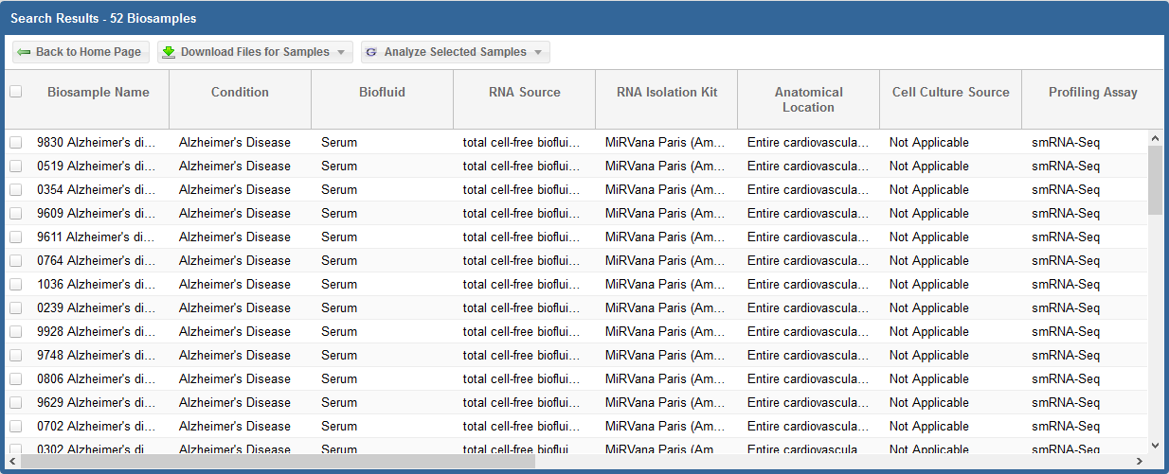
Task: Click the green download files icon
Action: [169, 52]
